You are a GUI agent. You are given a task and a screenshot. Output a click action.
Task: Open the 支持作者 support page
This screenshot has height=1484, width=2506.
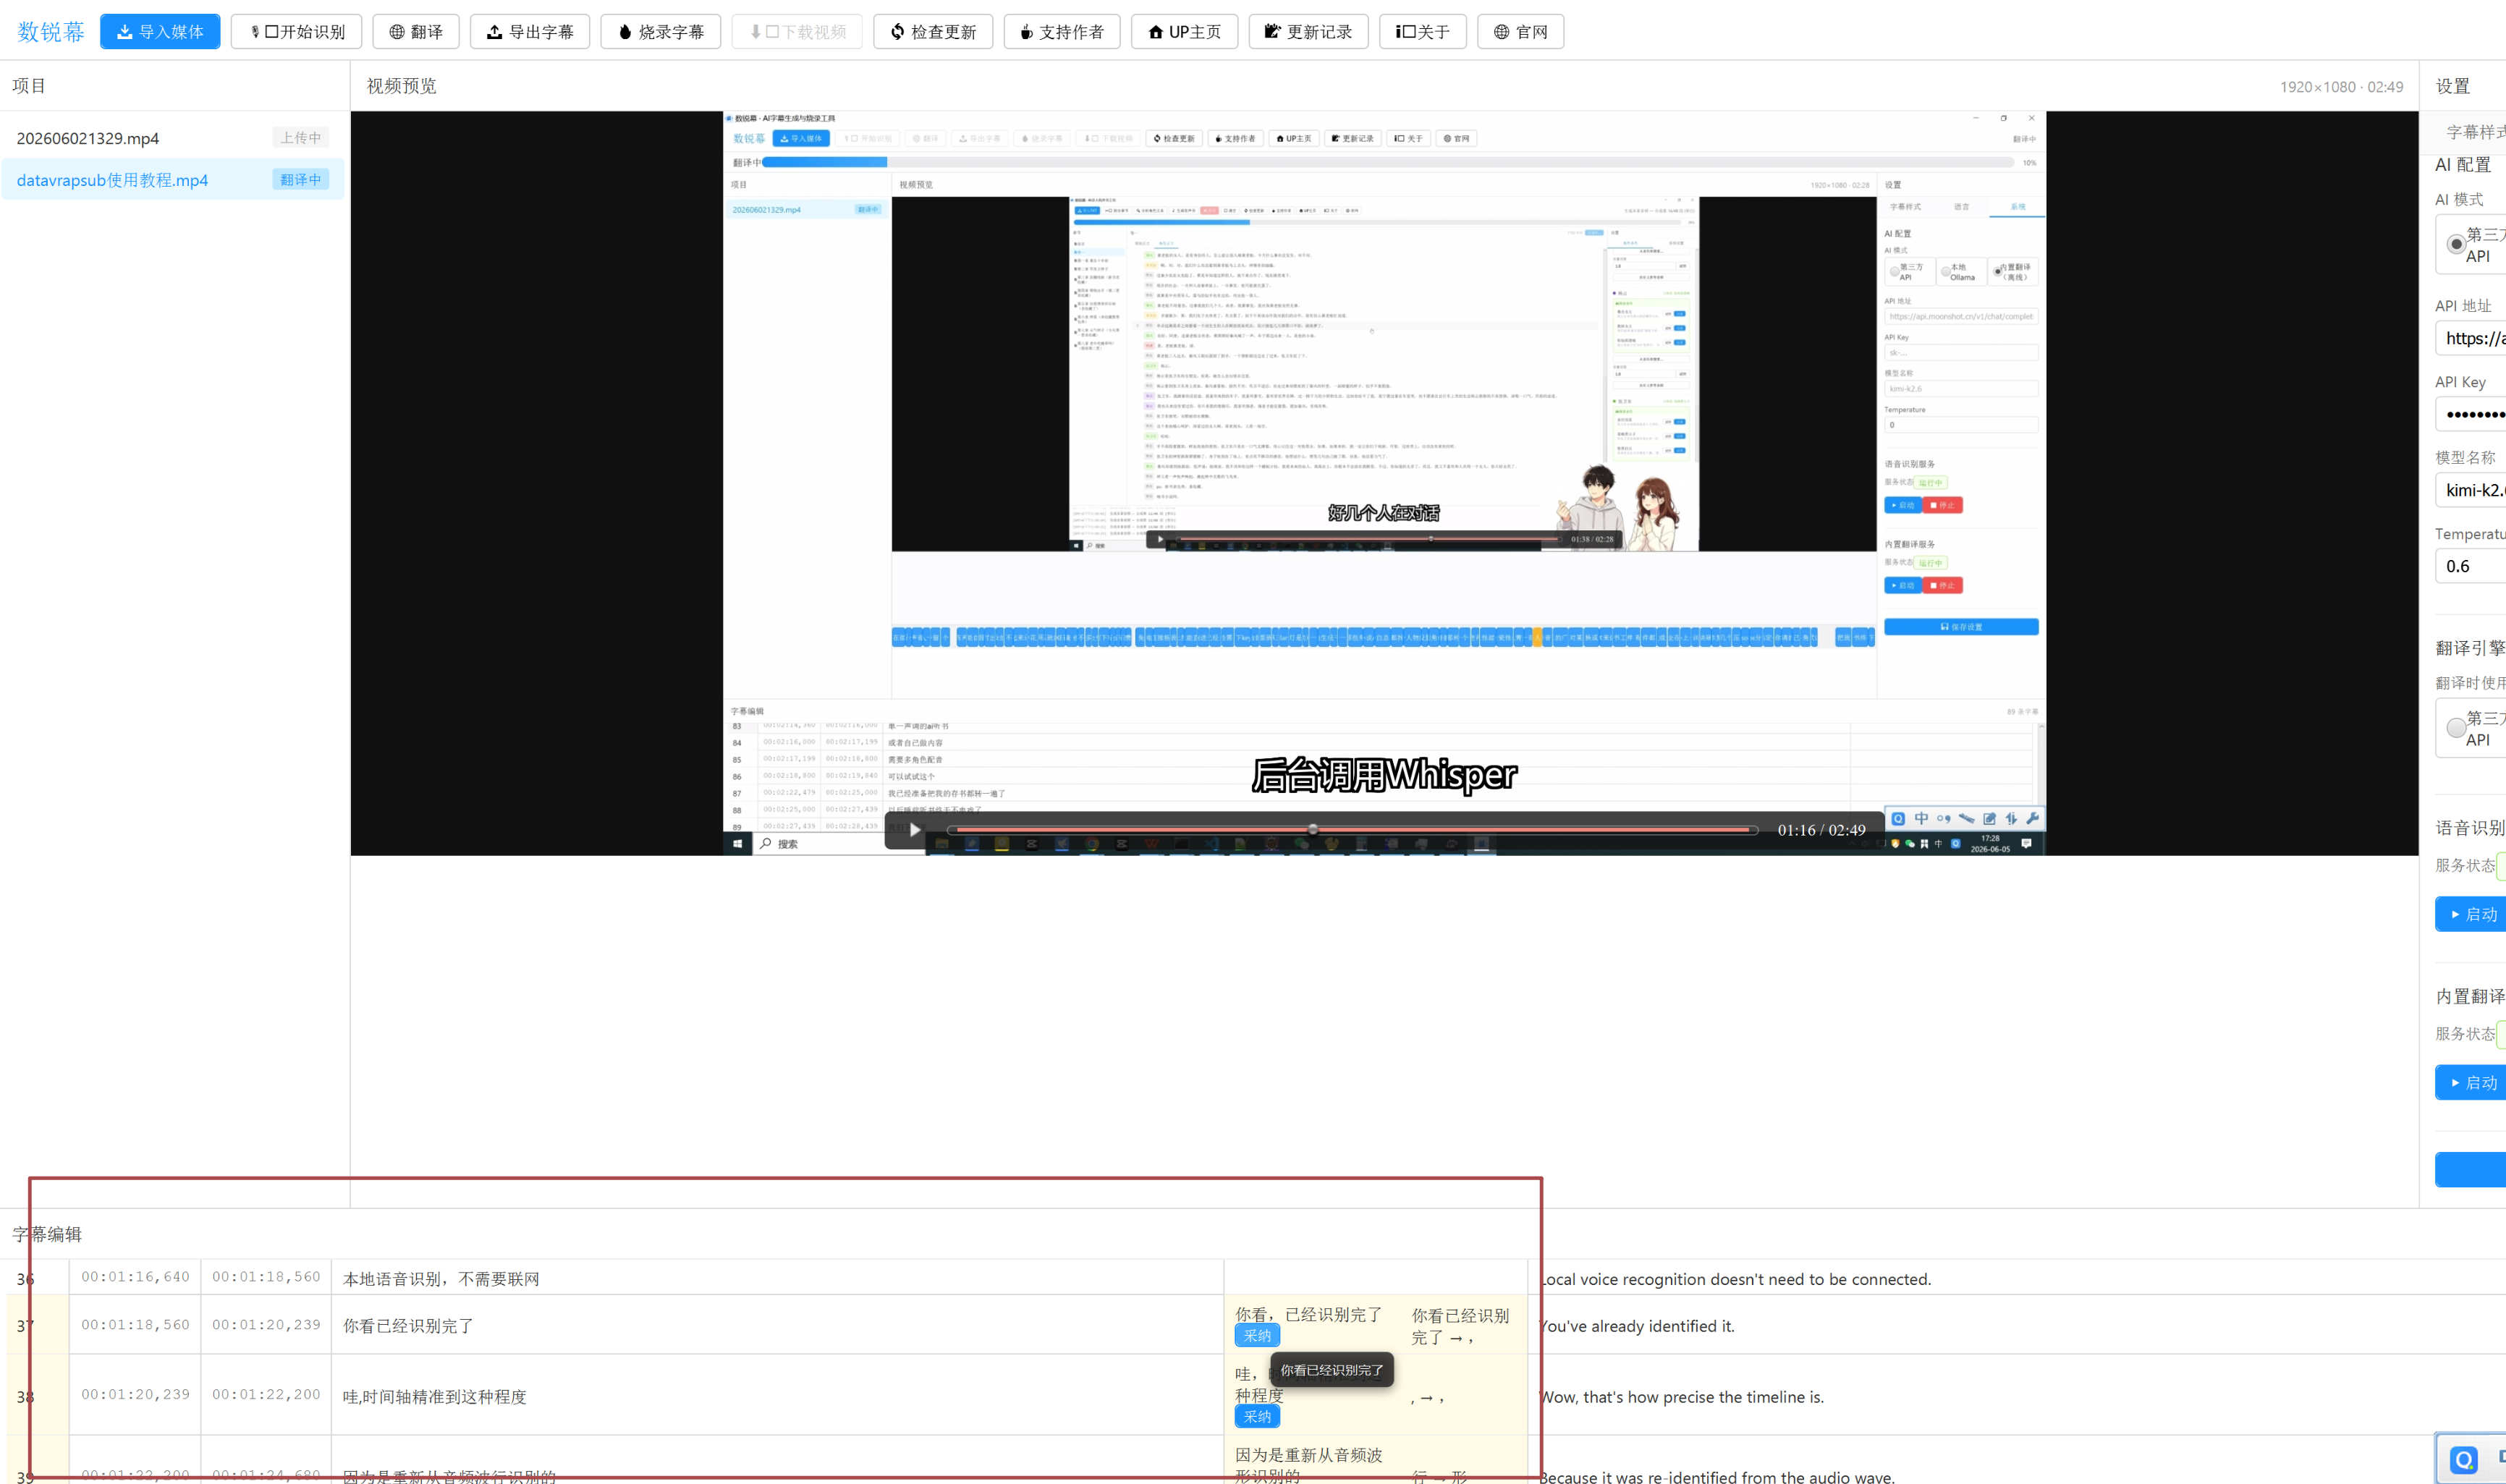click(x=1062, y=31)
